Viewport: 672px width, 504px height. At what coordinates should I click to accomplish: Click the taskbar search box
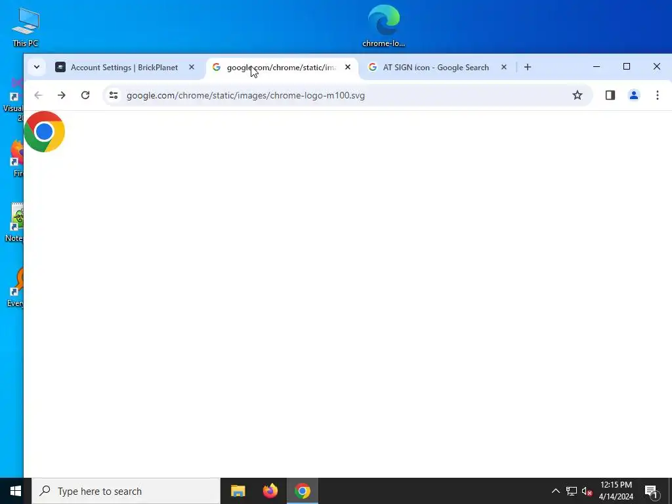[x=126, y=491]
